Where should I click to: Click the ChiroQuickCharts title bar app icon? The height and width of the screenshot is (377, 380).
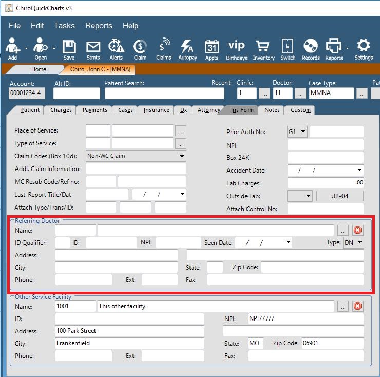pos(9,8)
